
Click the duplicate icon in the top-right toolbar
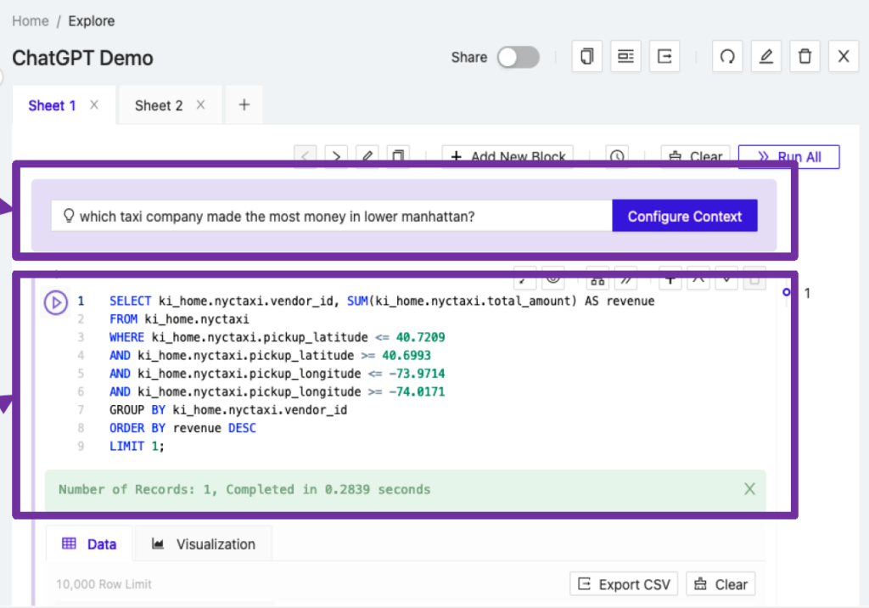coord(586,56)
